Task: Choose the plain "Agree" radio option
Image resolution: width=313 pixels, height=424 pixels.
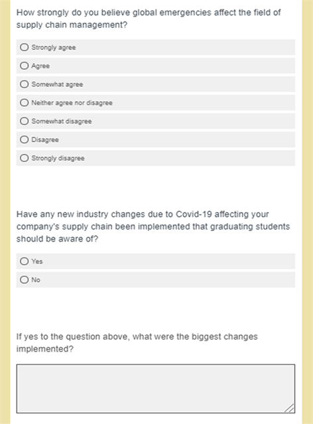Action: tap(24, 66)
